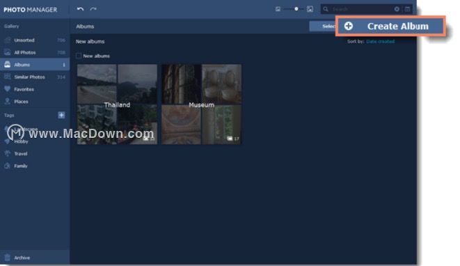The image size is (460, 266).
Task: Click the Albums icon in sidebar
Action: click(x=8, y=65)
